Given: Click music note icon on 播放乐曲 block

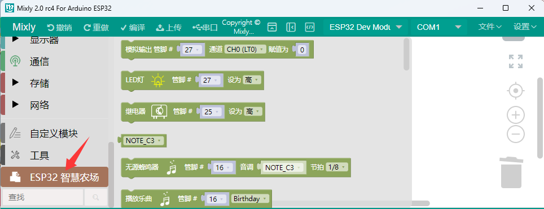Looking at the screenshot, I should (165, 199).
